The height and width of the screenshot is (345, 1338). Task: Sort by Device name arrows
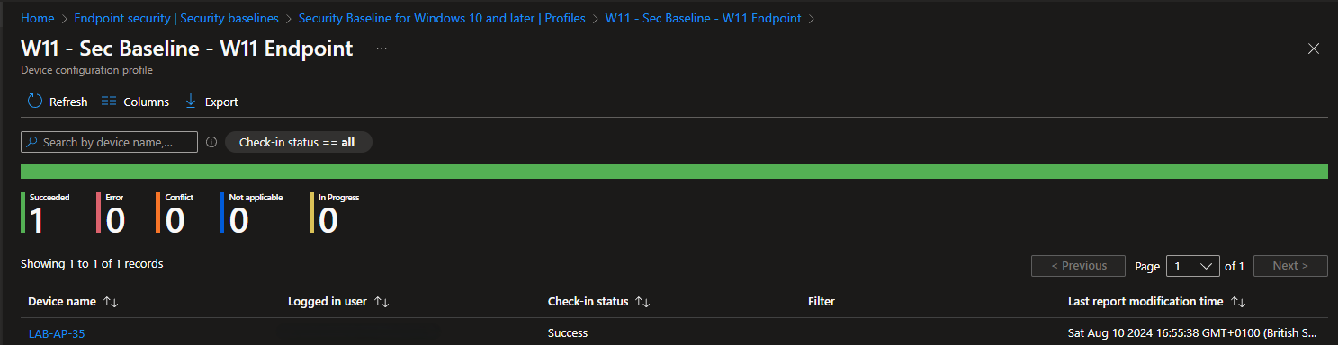click(111, 302)
